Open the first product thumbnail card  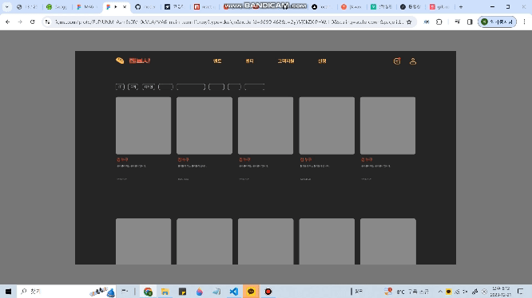[x=143, y=125]
